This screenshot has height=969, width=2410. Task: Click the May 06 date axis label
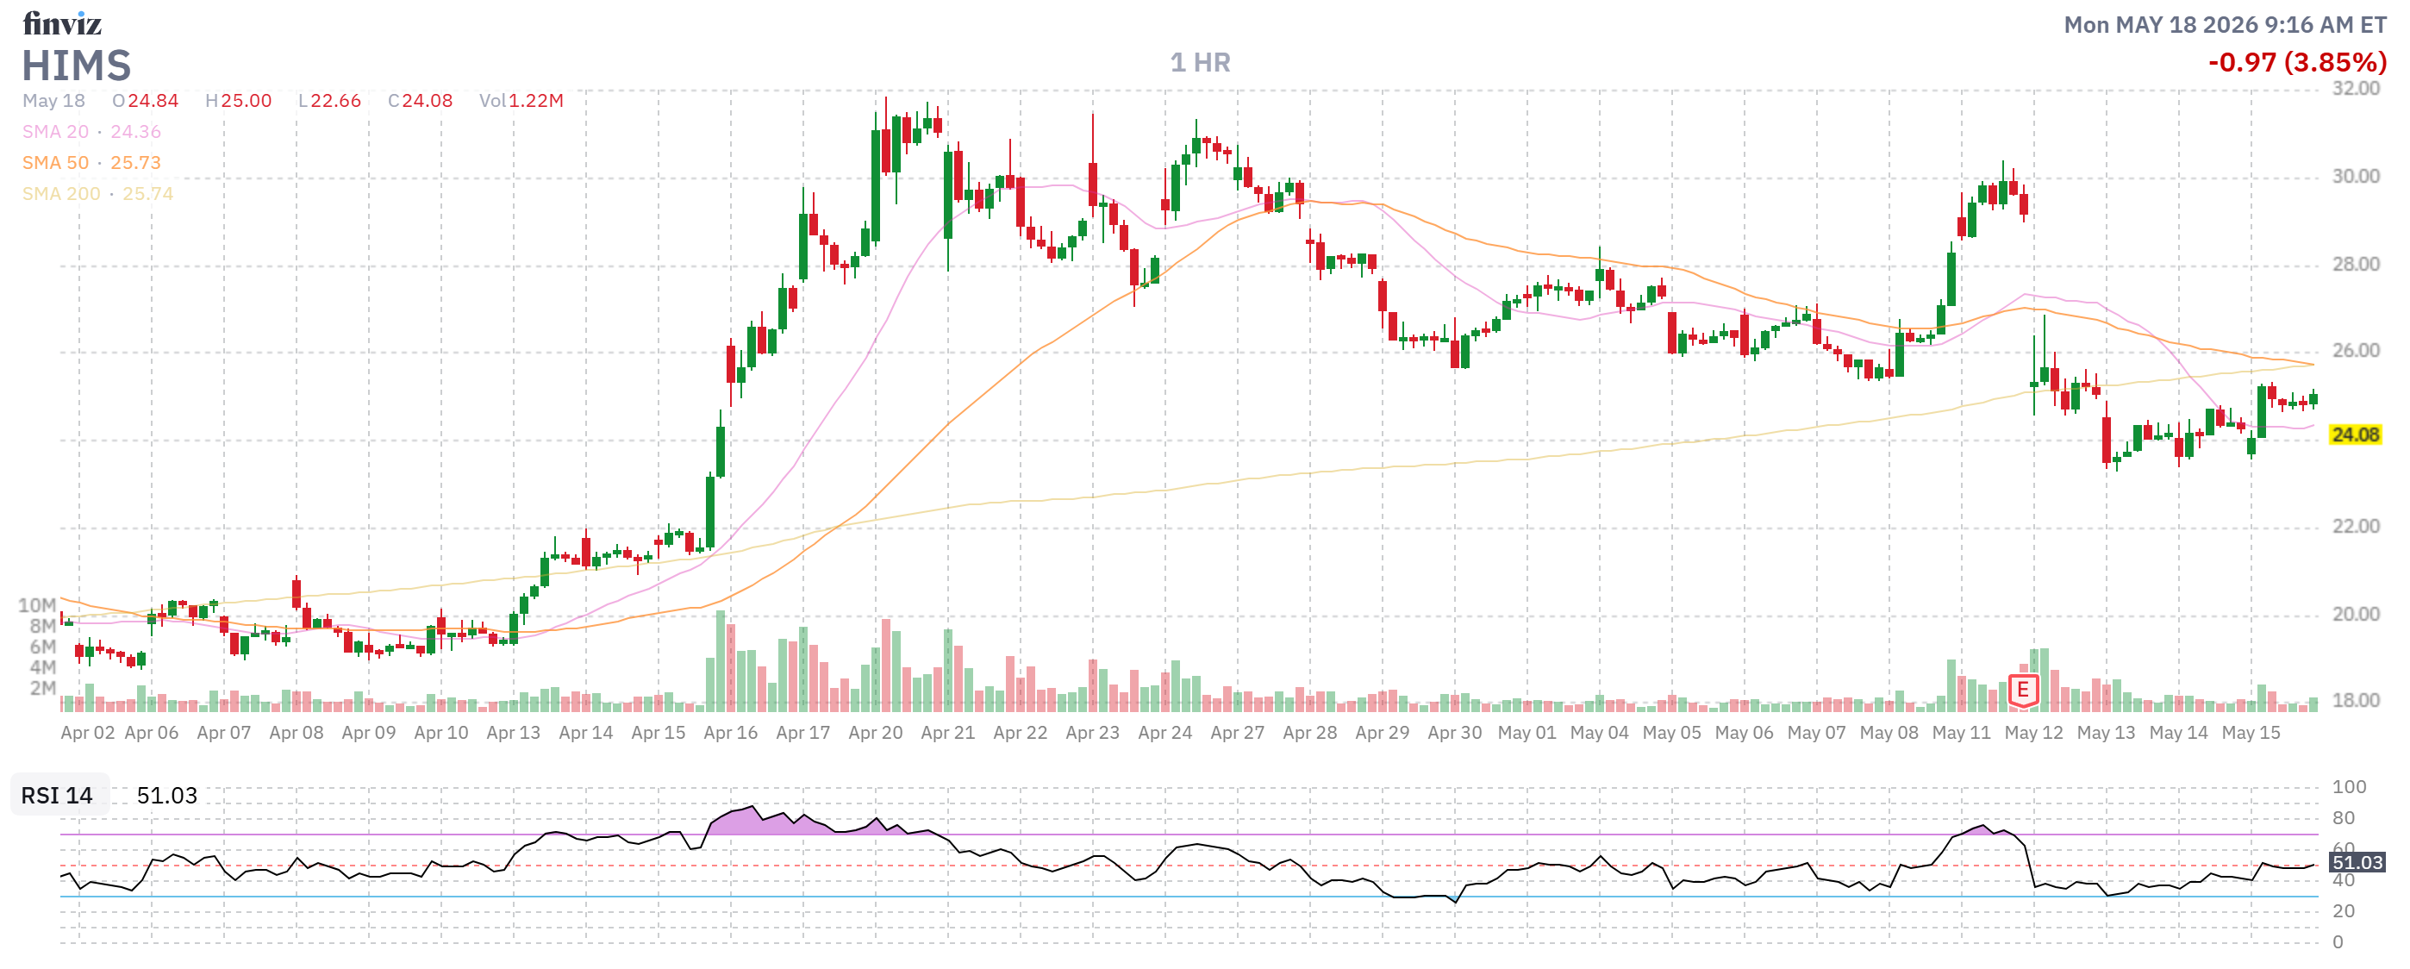tap(1745, 733)
